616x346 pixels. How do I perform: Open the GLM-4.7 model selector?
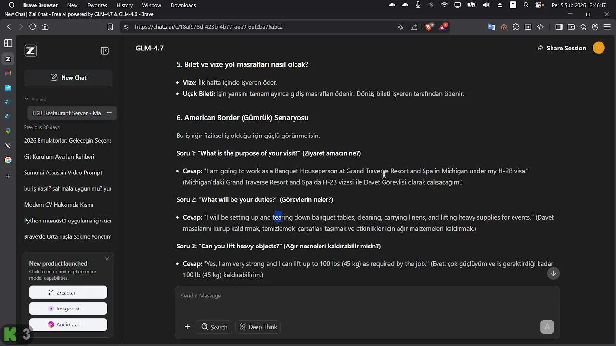coord(150,48)
